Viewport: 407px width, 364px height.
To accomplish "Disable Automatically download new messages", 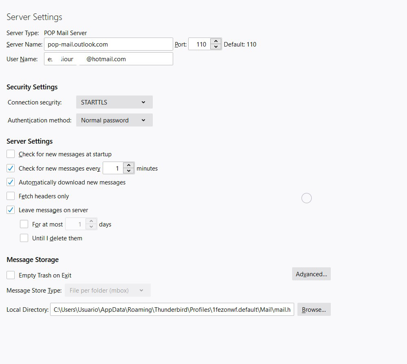I will (x=11, y=182).
